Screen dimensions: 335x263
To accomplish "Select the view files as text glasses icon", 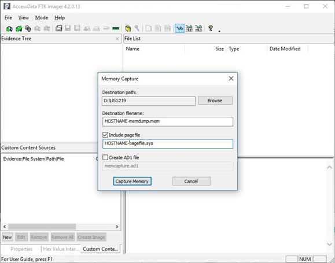I will coord(189,28).
